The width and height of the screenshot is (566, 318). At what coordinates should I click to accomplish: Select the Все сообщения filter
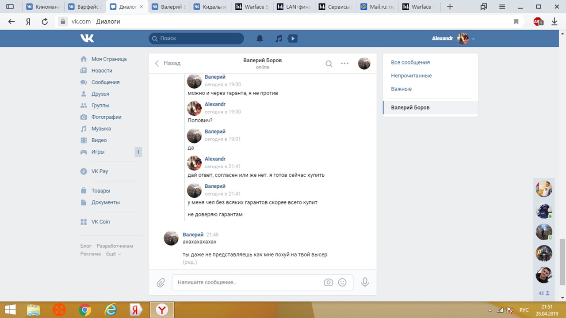pyautogui.click(x=410, y=62)
